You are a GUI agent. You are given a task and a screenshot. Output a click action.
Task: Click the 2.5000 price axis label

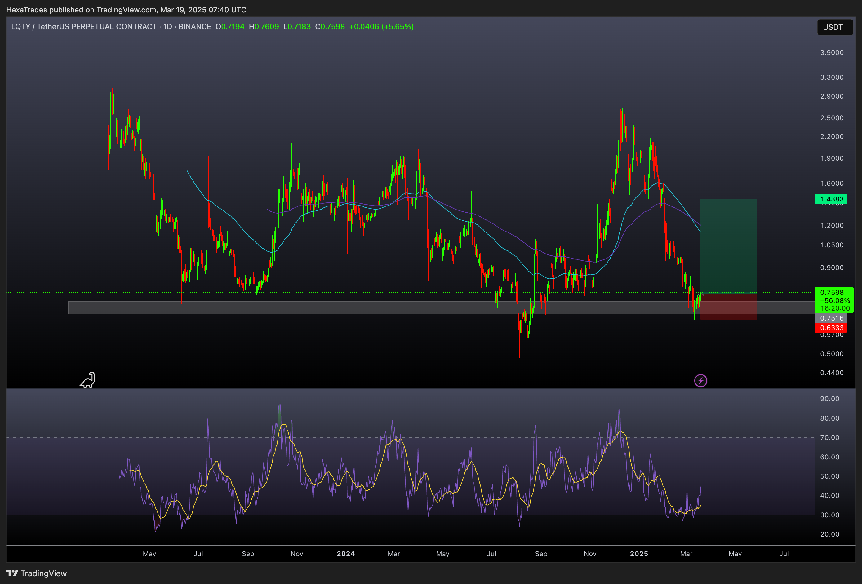coord(832,118)
